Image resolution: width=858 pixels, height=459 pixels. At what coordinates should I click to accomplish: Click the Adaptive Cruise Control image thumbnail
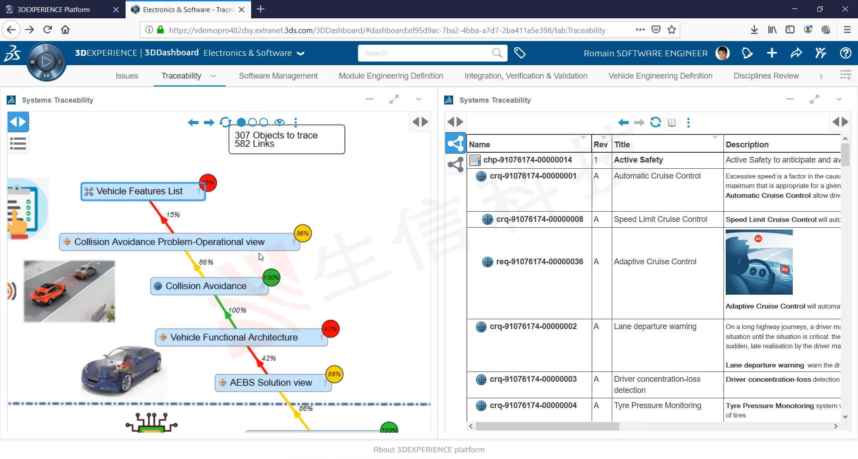[x=759, y=262]
